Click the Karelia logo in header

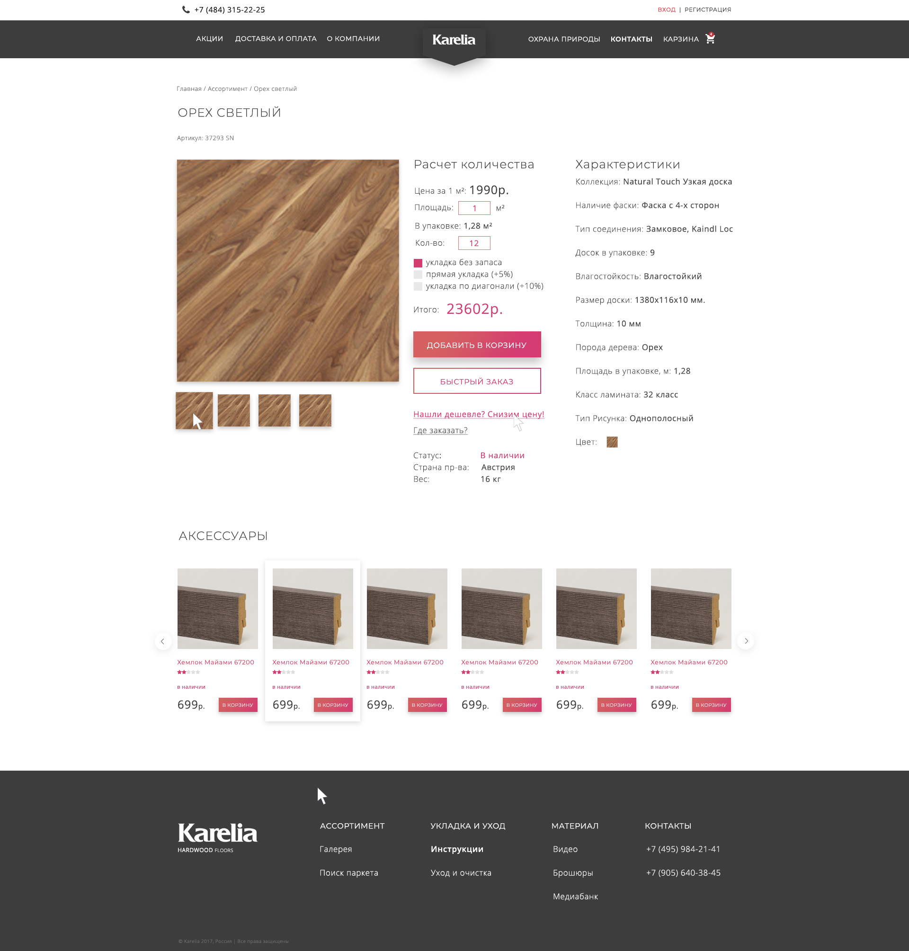454,40
